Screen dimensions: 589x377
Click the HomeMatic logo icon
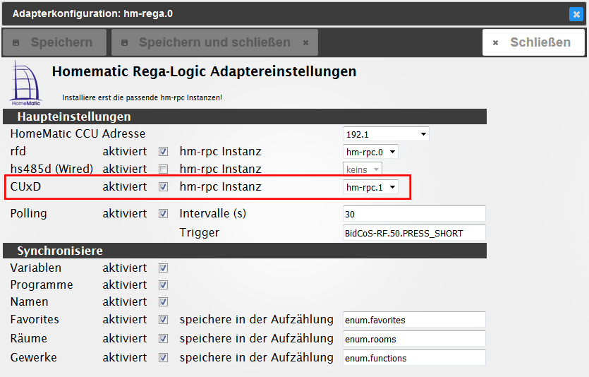(x=26, y=83)
